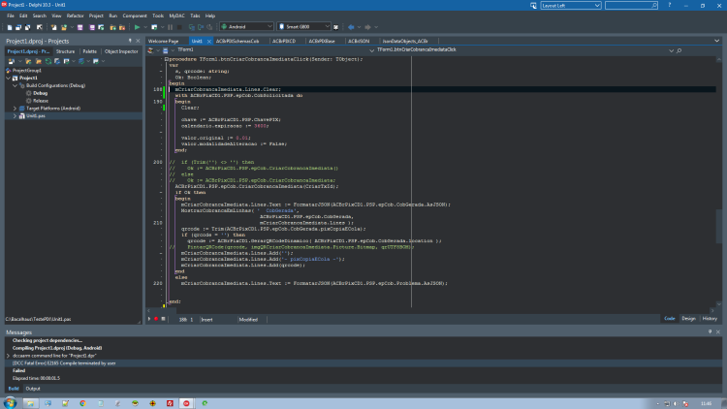The height and width of the screenshot is (409, 727).
Task: Click the desktop layout icon beside Layout Left
Action: click(533, 6)
